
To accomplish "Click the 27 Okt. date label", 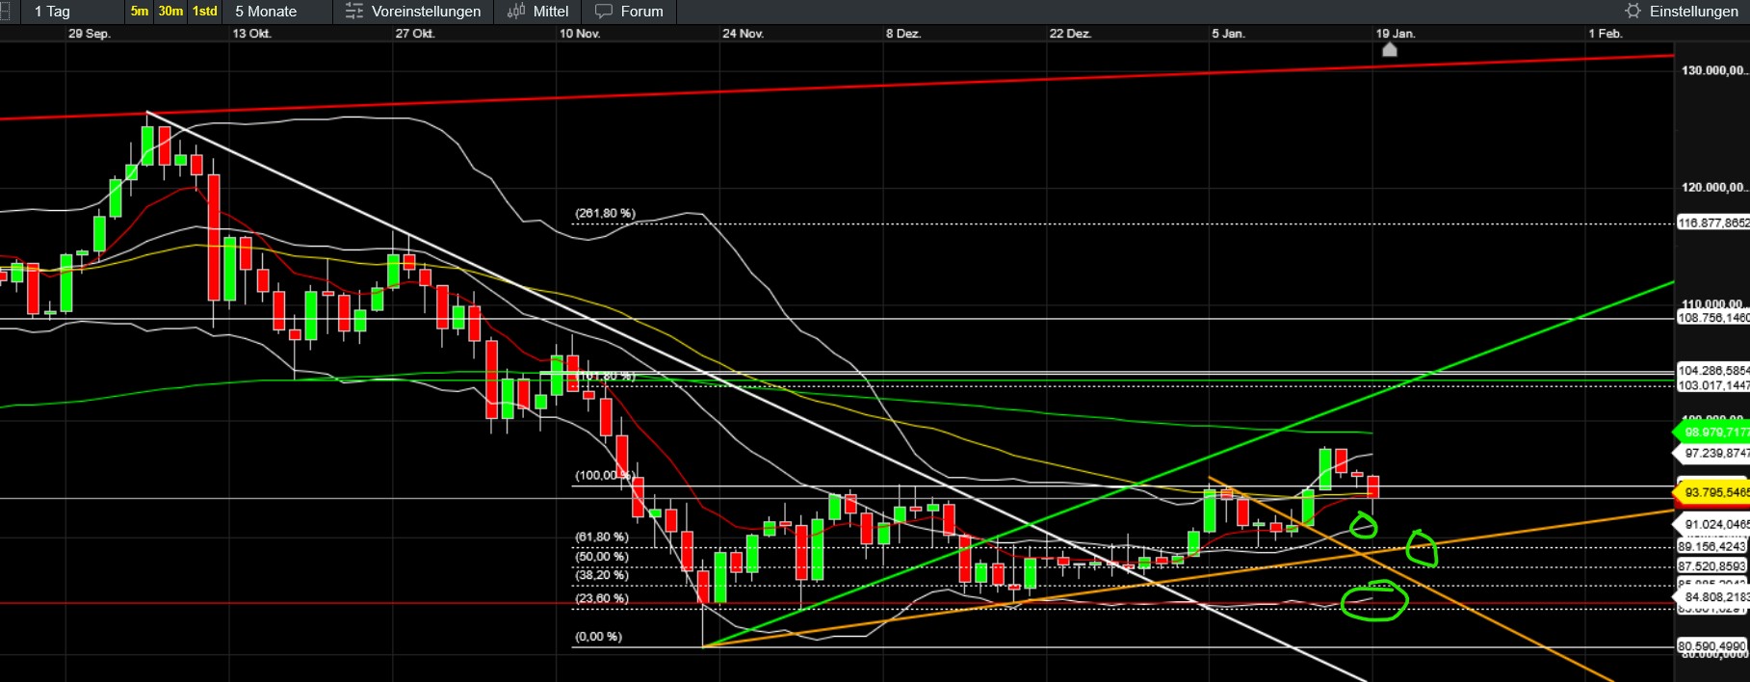I will click(x=415, y=34).
